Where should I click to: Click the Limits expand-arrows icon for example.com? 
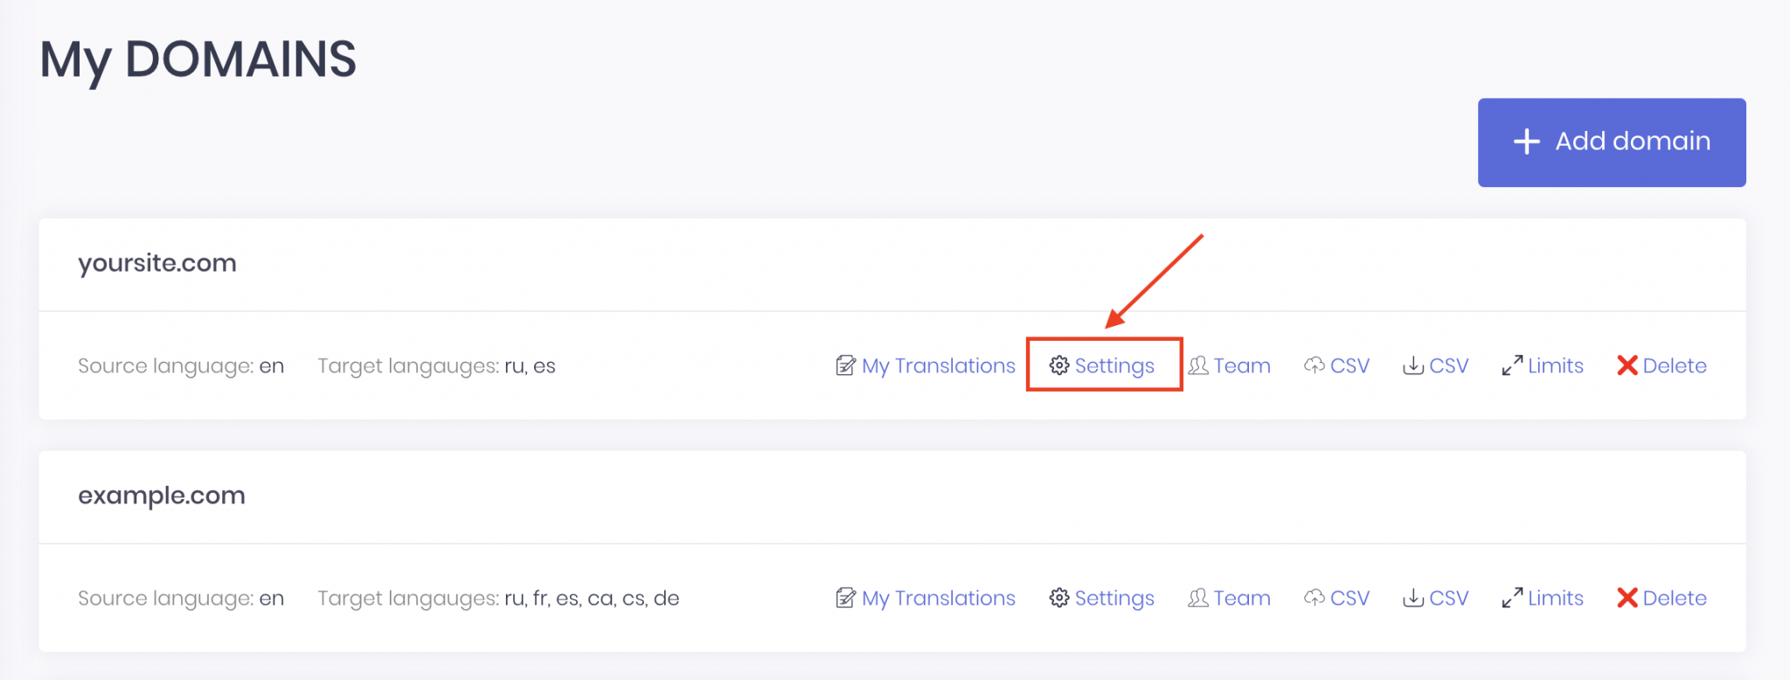click(1512, 598)
